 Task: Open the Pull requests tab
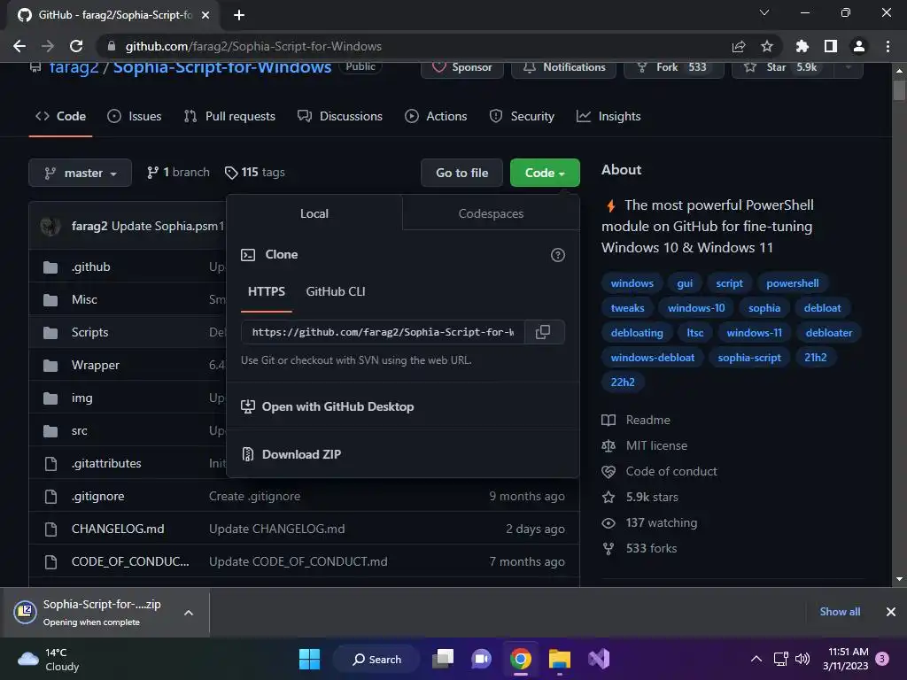[229, 116]
